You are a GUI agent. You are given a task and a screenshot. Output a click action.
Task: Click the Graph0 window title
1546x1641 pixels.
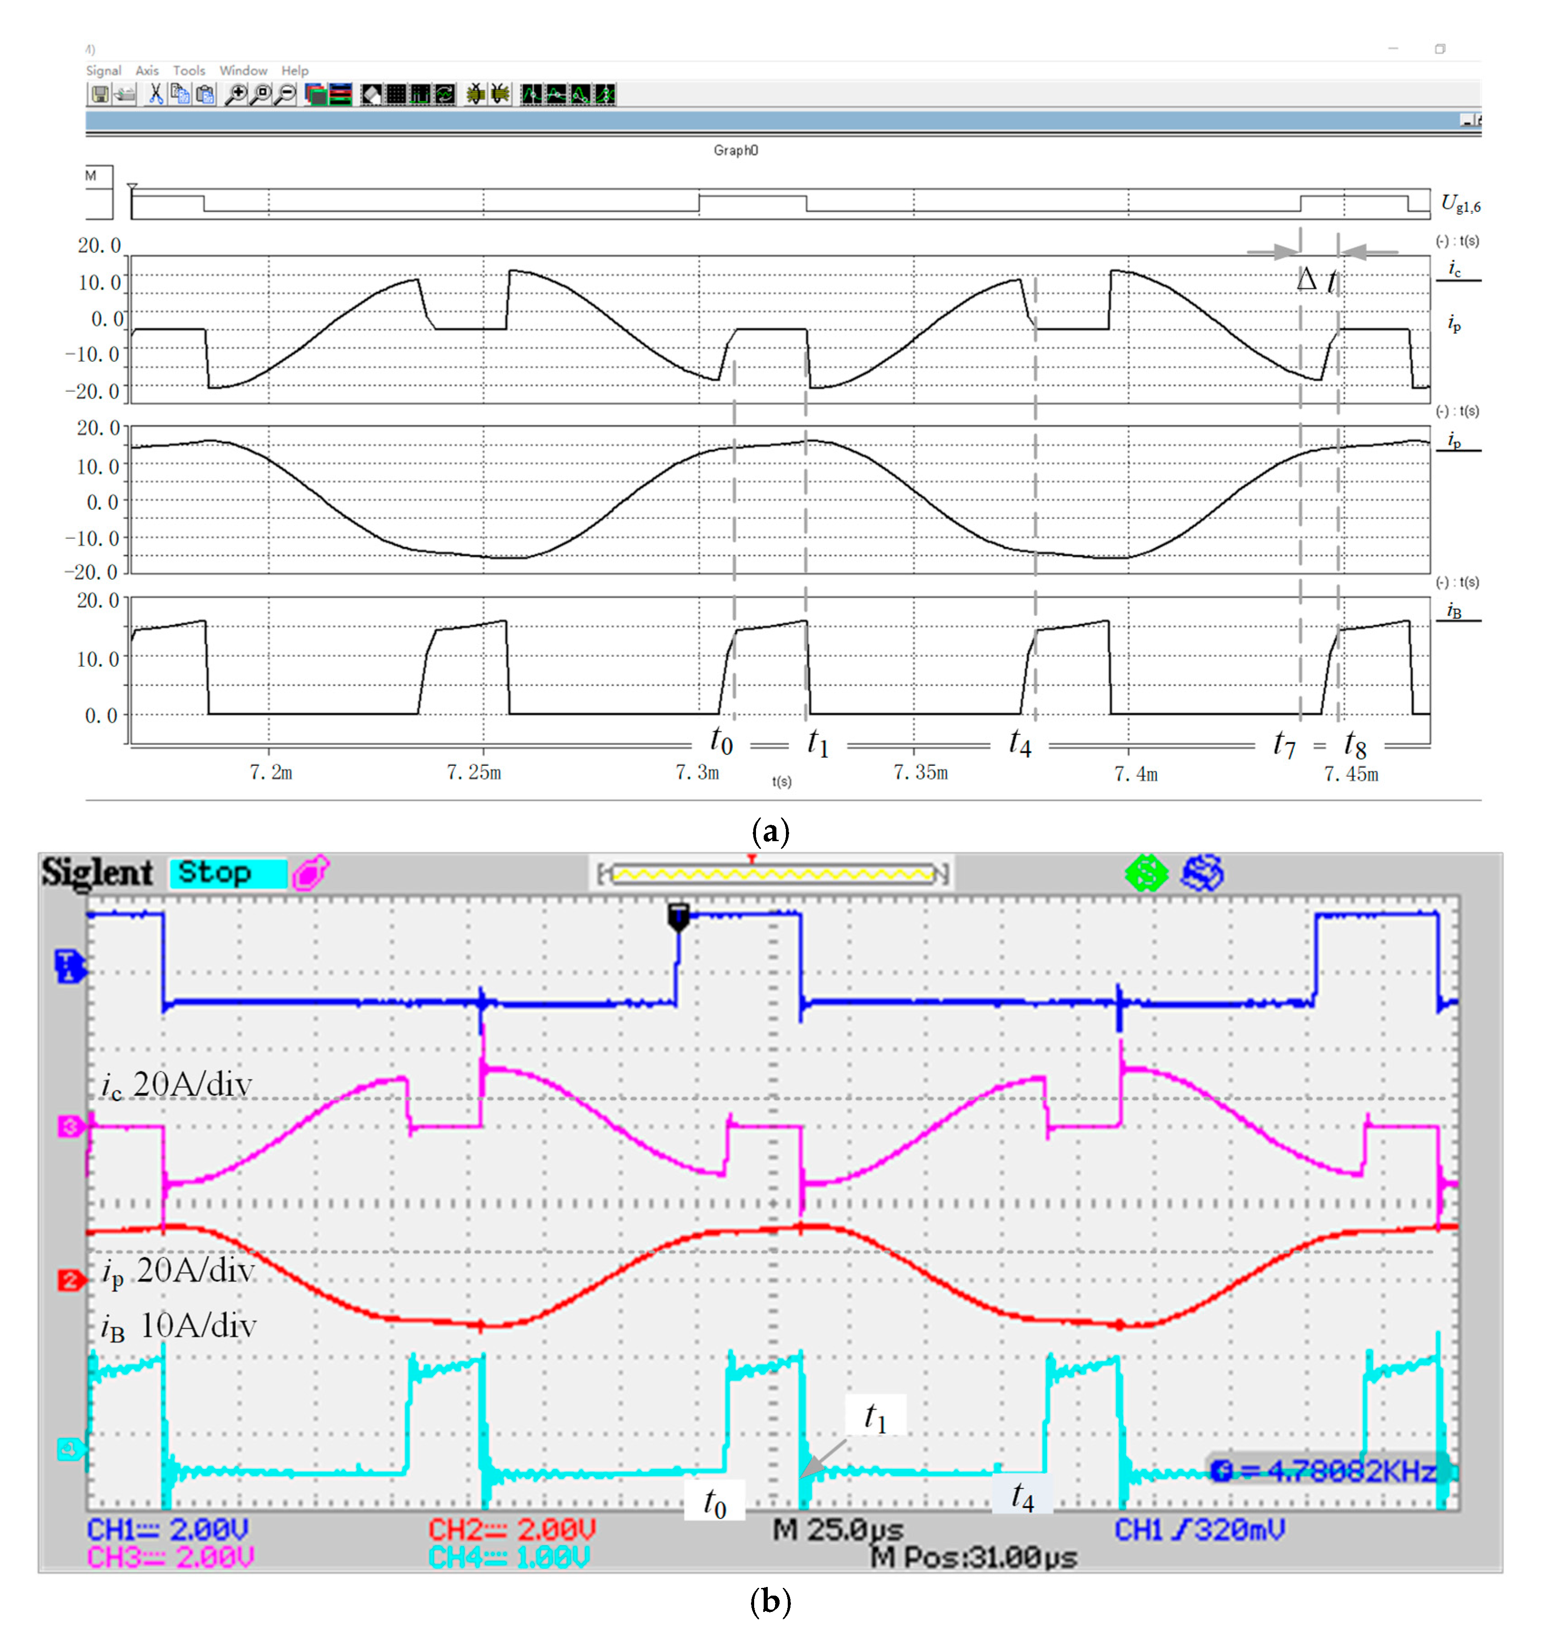736,150
